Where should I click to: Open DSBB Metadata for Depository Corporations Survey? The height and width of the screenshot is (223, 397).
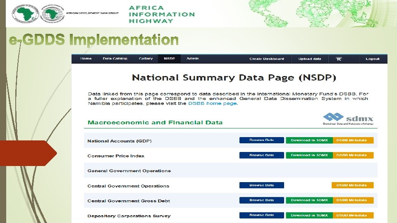353,215
